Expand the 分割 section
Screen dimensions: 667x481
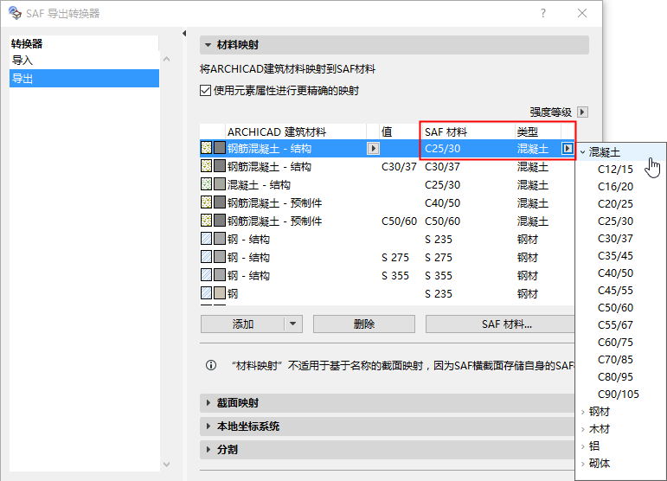click(x=208, y=450)
